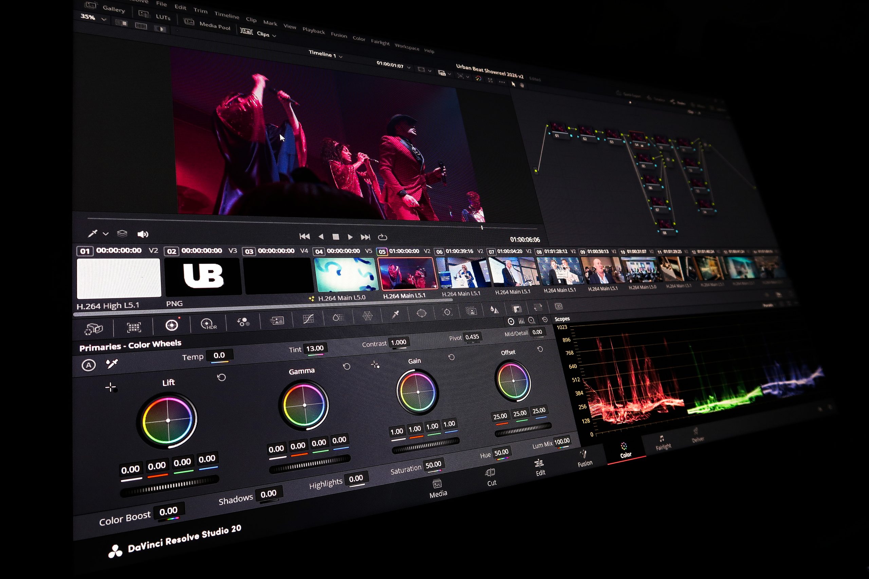
Task: Open the viewer zoom 35% dropdown
Action: tap(104, 19)
